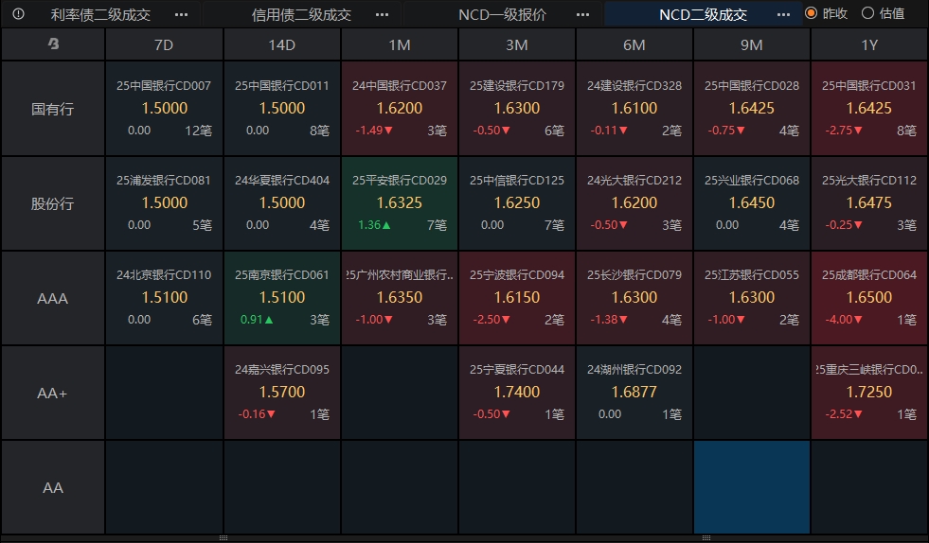Open 25中国银行CD028 cell

(751, 109)
